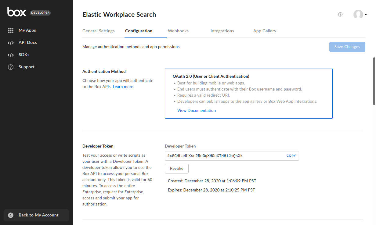Click the user avatar picture

(x=358, y=14)
